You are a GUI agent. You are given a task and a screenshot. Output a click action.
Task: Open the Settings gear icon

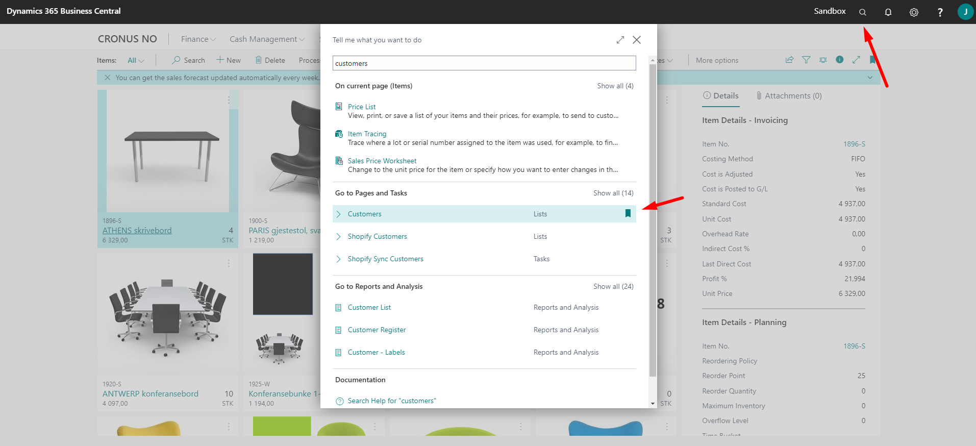914,12
